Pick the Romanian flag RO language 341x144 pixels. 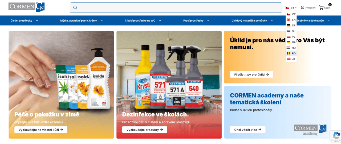(x=291, y=53)
